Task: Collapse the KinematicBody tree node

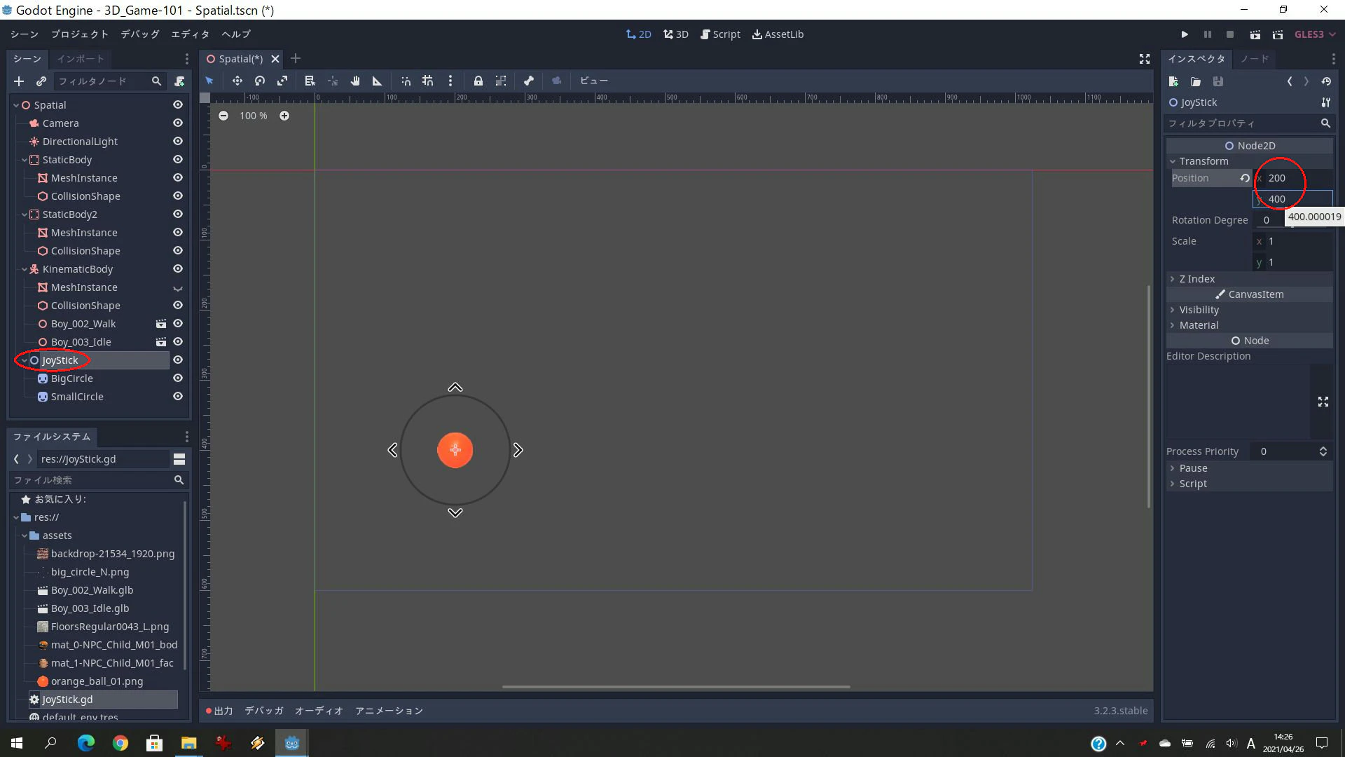Action: point(25,269)
